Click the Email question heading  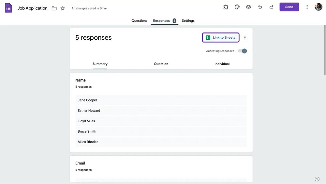tap(80, 163)
